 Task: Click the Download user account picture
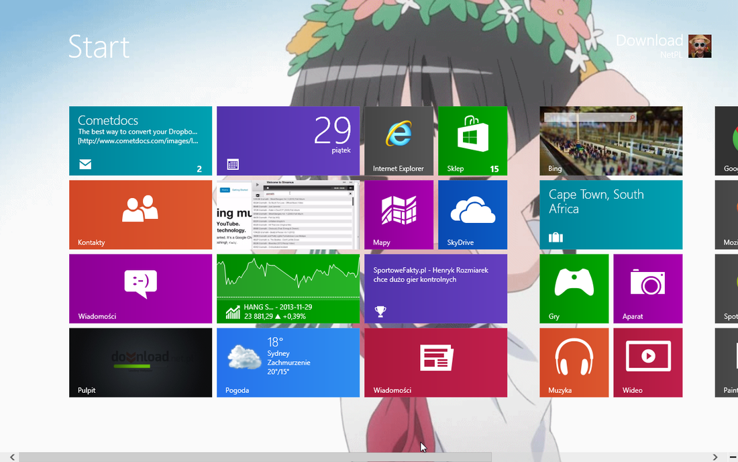pos(700,46)
